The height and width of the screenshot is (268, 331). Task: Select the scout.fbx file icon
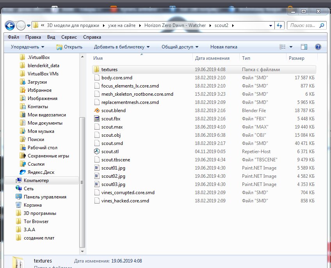pos(97,119)
